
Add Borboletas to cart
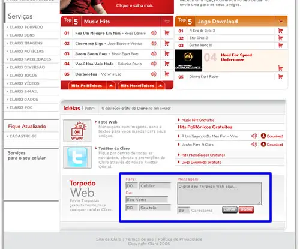[x=167, y=74]
